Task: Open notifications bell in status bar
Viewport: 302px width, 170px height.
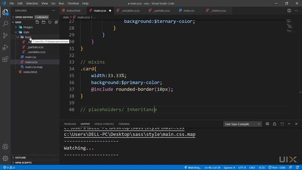Action: pyautogui.click(x=297, y=168)
